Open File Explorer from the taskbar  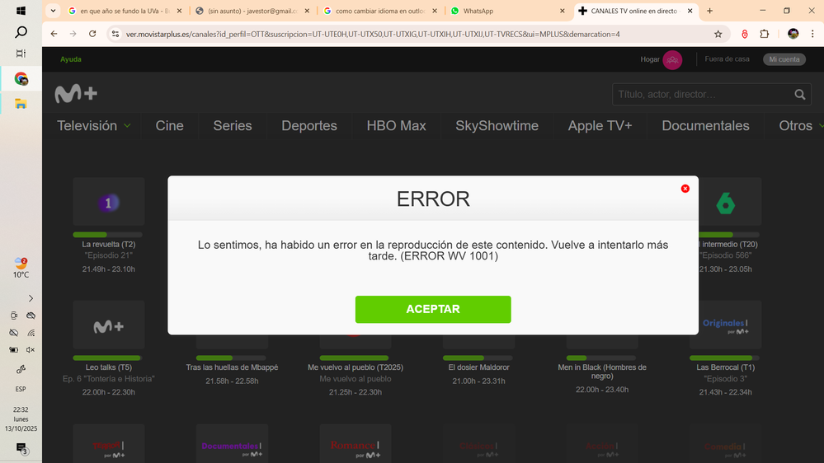point(21,104)
